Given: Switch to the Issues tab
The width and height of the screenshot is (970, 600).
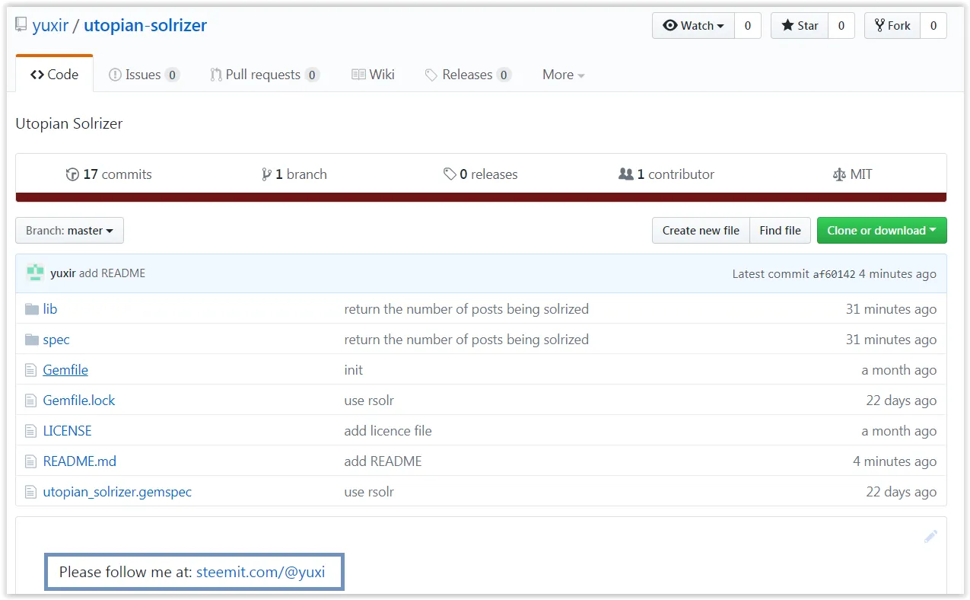Looking at the screenshot, I should [144, 75].
